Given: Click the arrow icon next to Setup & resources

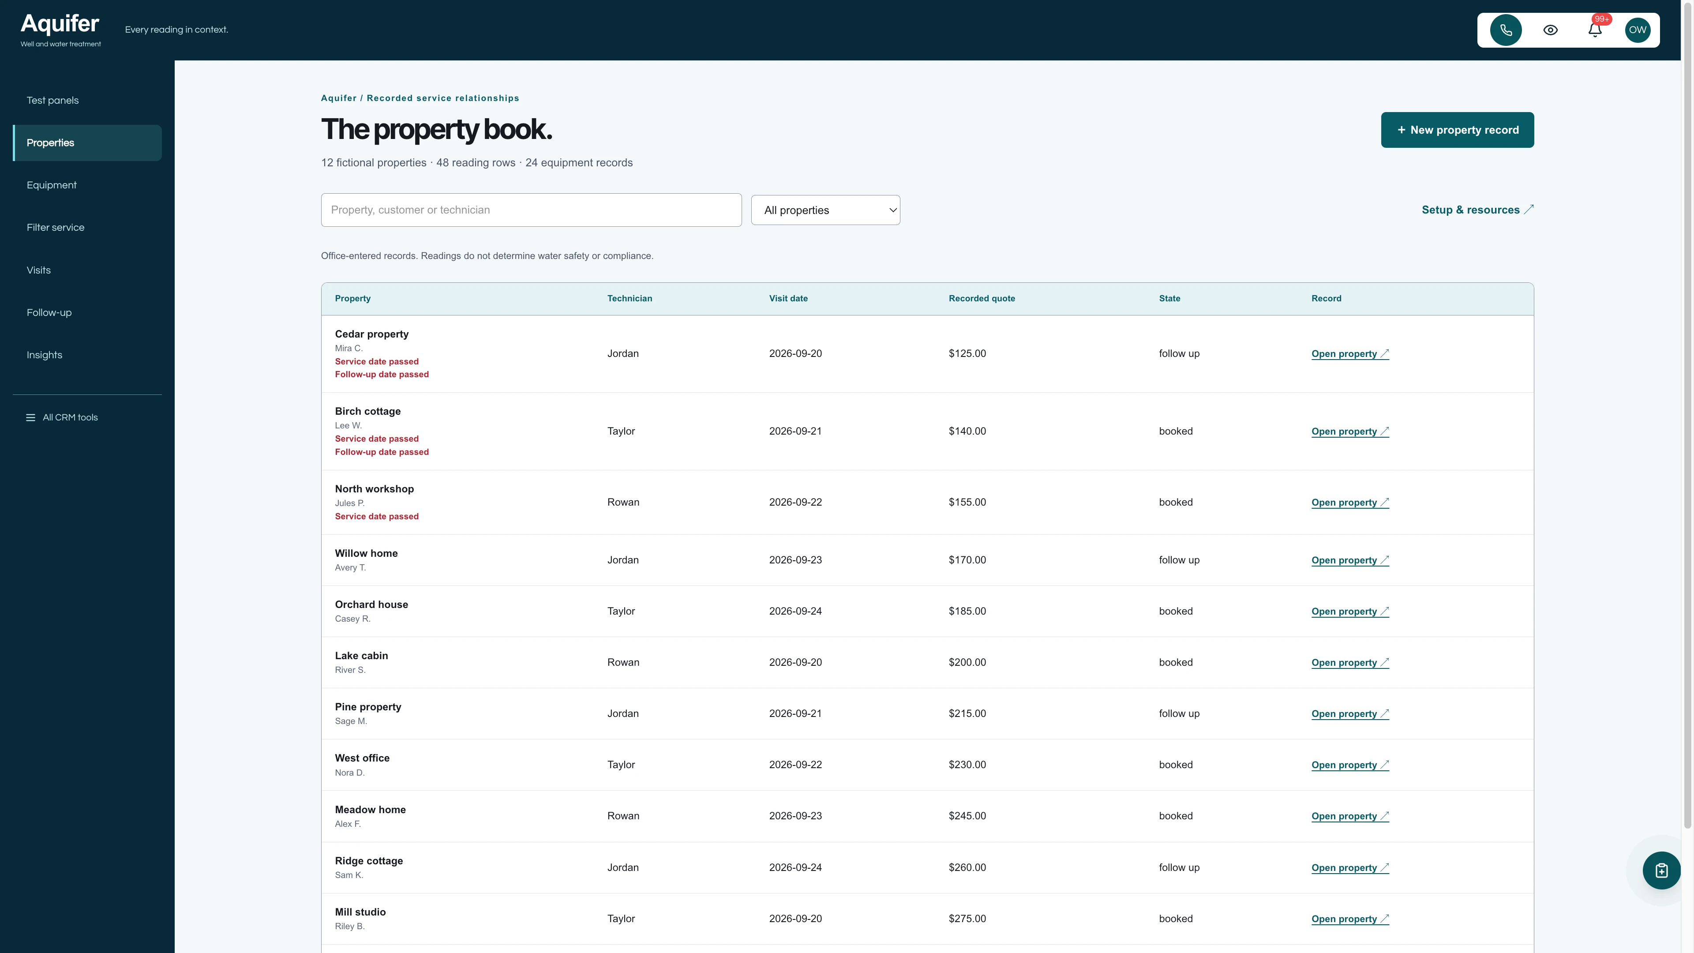Looking at the screenshot, I should tap(1529, 209).
